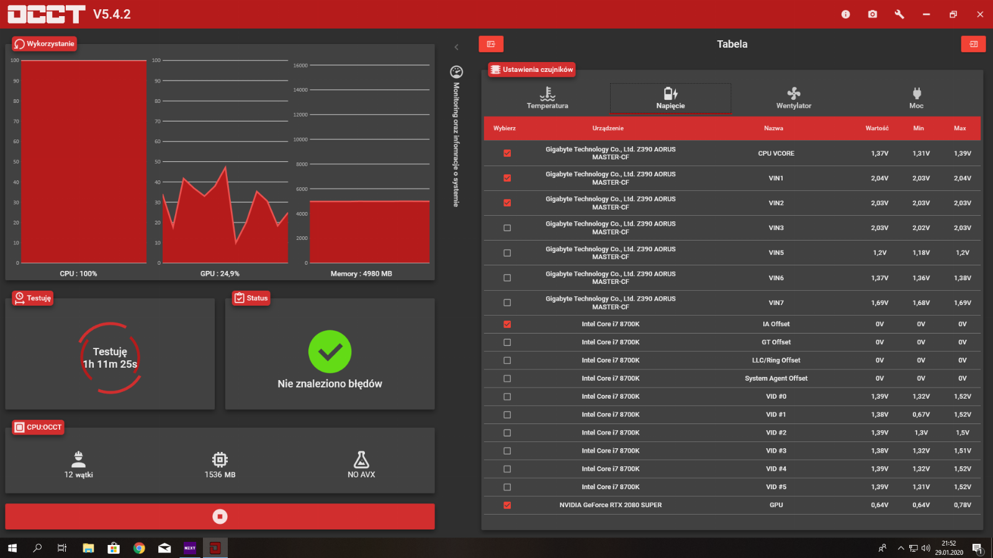Disable the IA Offset checkbox
Screen dimensions: 993x558
(x=507, y=324)
